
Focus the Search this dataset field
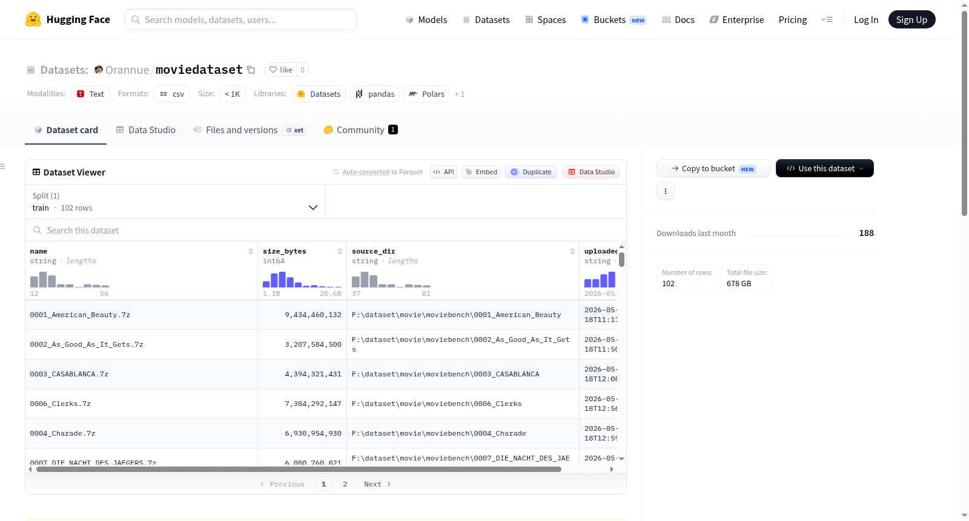pos(326,231)
